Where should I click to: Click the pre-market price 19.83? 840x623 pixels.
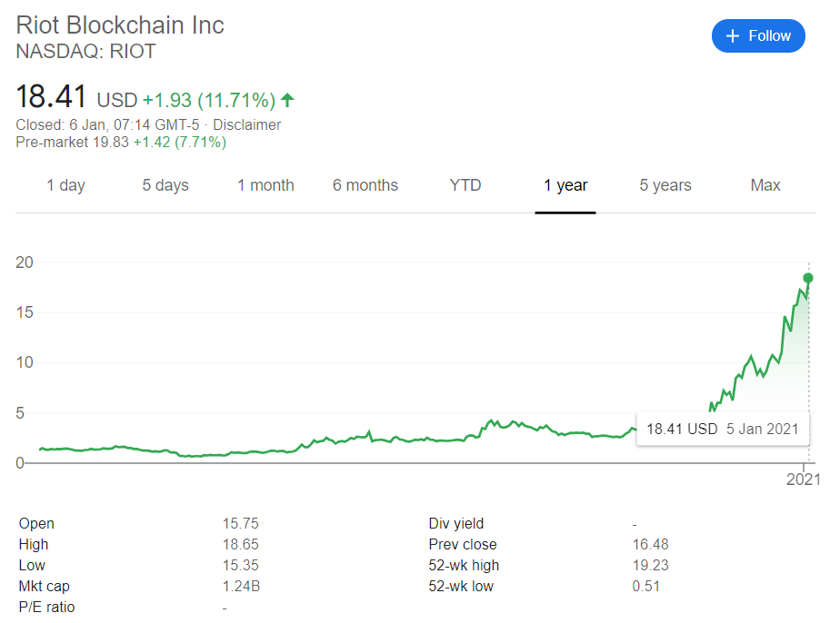pyautogui.click(x=113, y=143)
